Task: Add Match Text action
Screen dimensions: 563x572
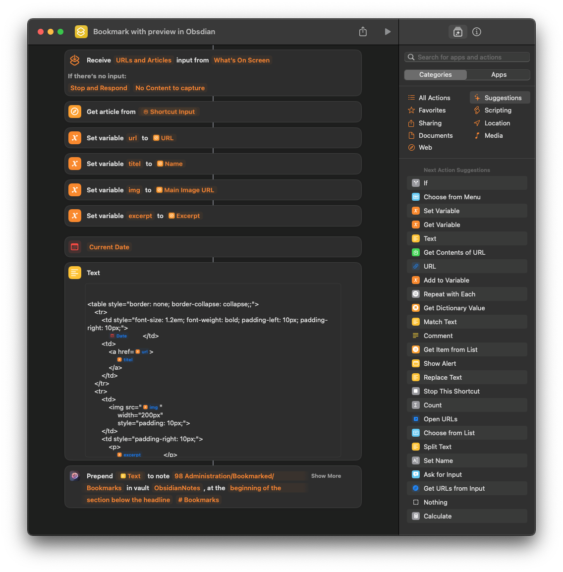Action: tap(467, 322)
